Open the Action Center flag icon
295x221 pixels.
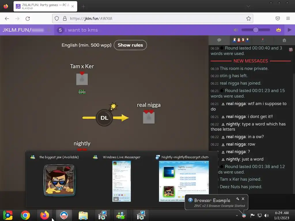tap(252, 216)
